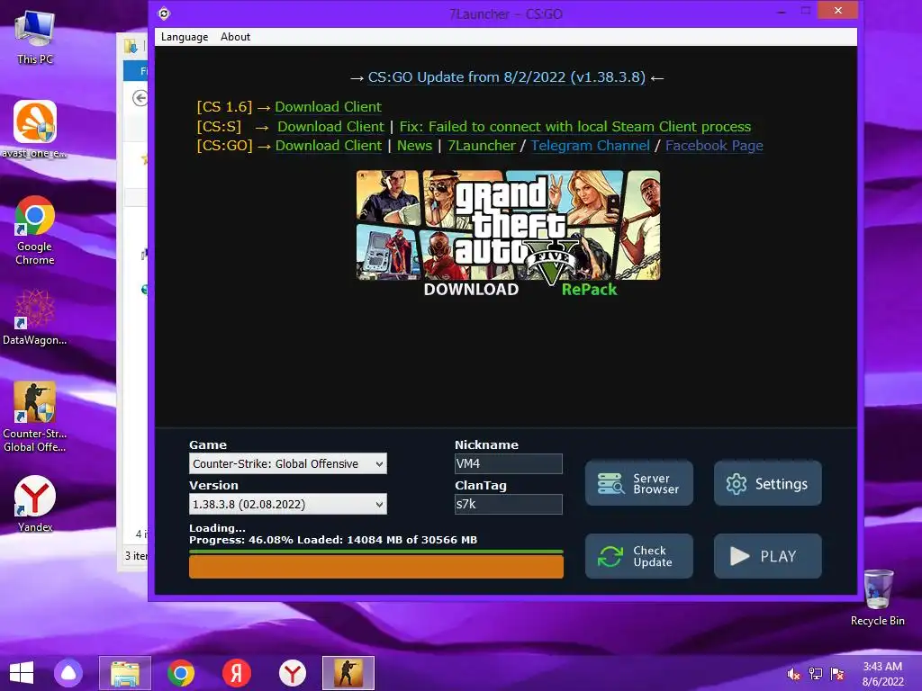
Task: Close the 7Launcher window
Action: [838, 11]
